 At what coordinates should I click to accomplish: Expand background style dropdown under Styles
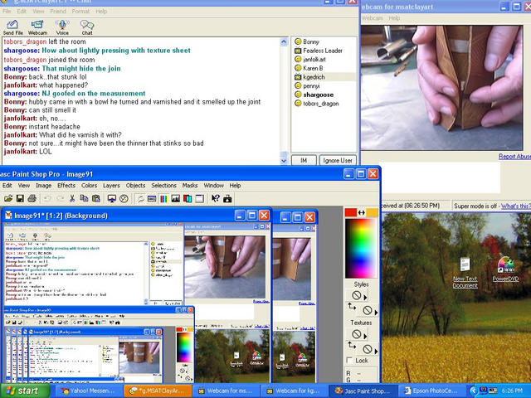pos(376,313)
